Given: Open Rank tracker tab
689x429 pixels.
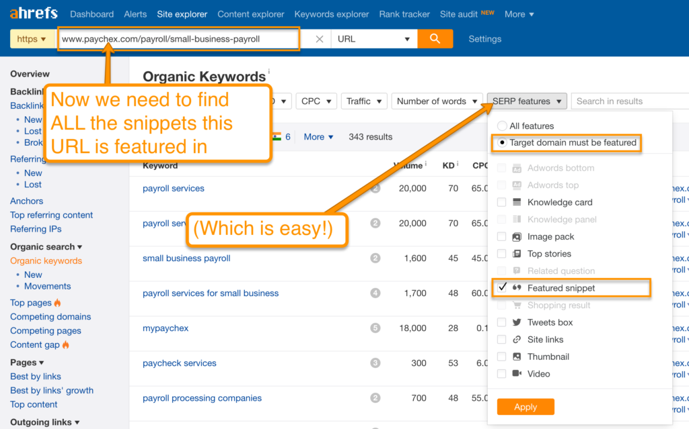Looking at the screenshot, I should [x=404, y=14].
